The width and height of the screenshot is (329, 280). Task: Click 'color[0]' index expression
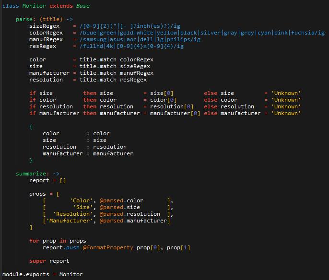click(x=164, y=100)
